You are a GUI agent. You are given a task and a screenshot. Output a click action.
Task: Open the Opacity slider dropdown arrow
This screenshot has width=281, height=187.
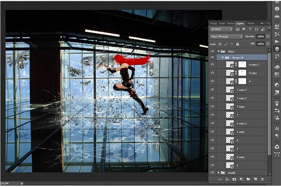pyautogui.click(x=268, y=37)
